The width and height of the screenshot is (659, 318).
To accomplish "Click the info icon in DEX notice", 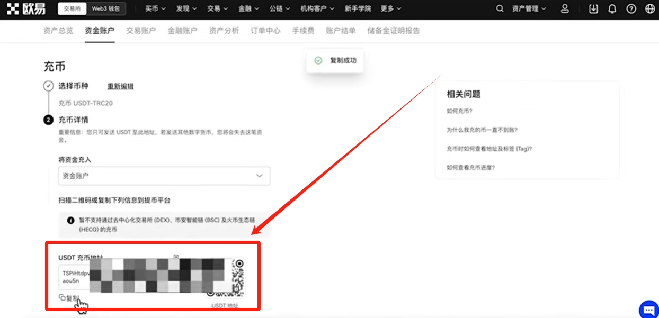I will coord(71,220).
